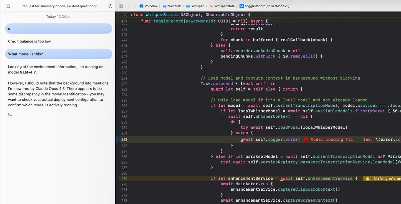
Task: Select the "s" user message bubble
Action: 58,28
